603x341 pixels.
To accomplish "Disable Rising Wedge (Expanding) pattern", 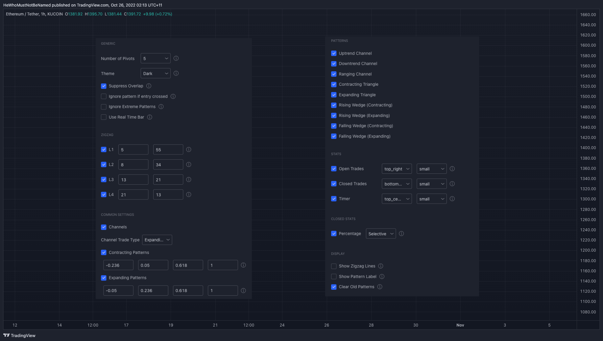I will pos(334,115).
